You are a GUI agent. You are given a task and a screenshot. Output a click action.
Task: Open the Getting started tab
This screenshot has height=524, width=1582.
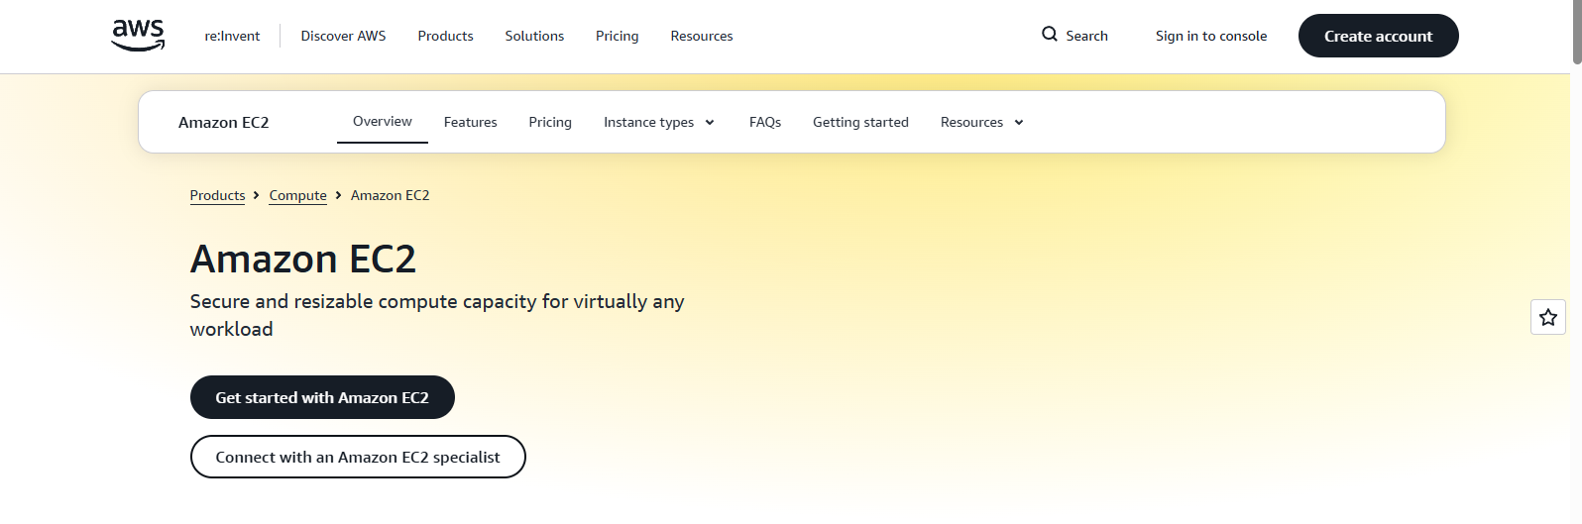[x=860, y=122]
